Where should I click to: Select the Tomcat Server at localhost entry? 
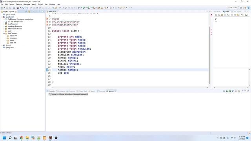[68, 94]
